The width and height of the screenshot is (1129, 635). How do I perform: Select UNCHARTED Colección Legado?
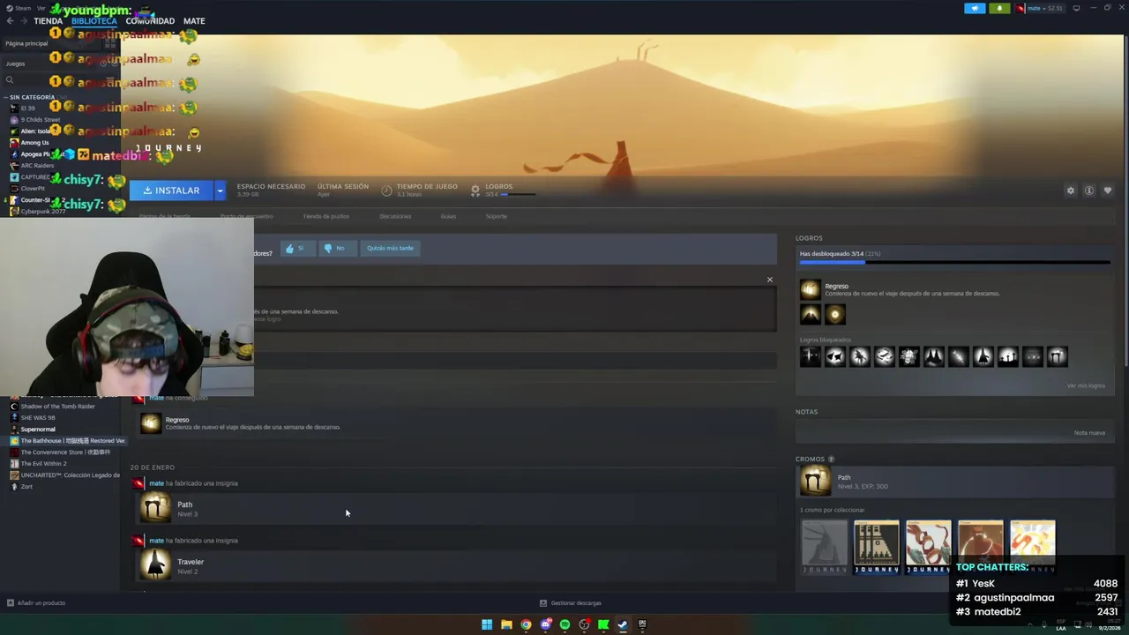70,475
